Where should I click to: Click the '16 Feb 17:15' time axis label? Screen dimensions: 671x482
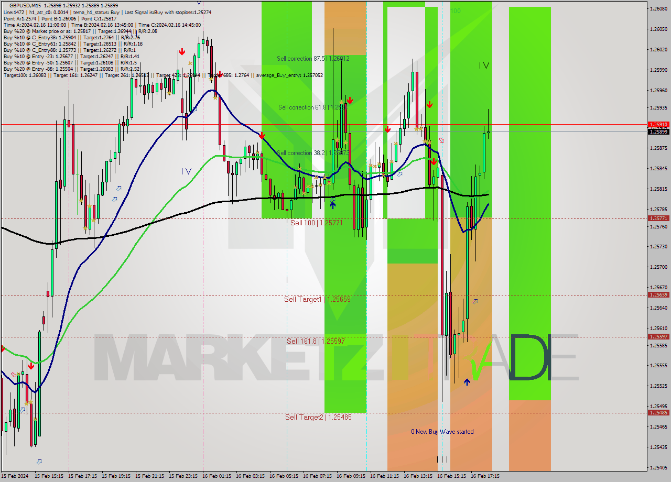pyautogui.click(x=485, y=476)
